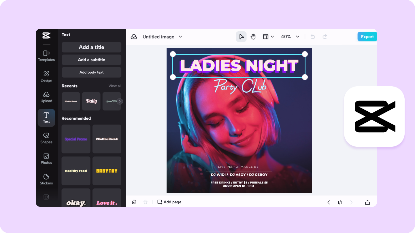Click the canvas layout icon
415x233 pixels.
[266, 37]
